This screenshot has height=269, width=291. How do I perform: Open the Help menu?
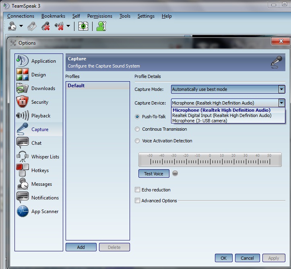167,16
